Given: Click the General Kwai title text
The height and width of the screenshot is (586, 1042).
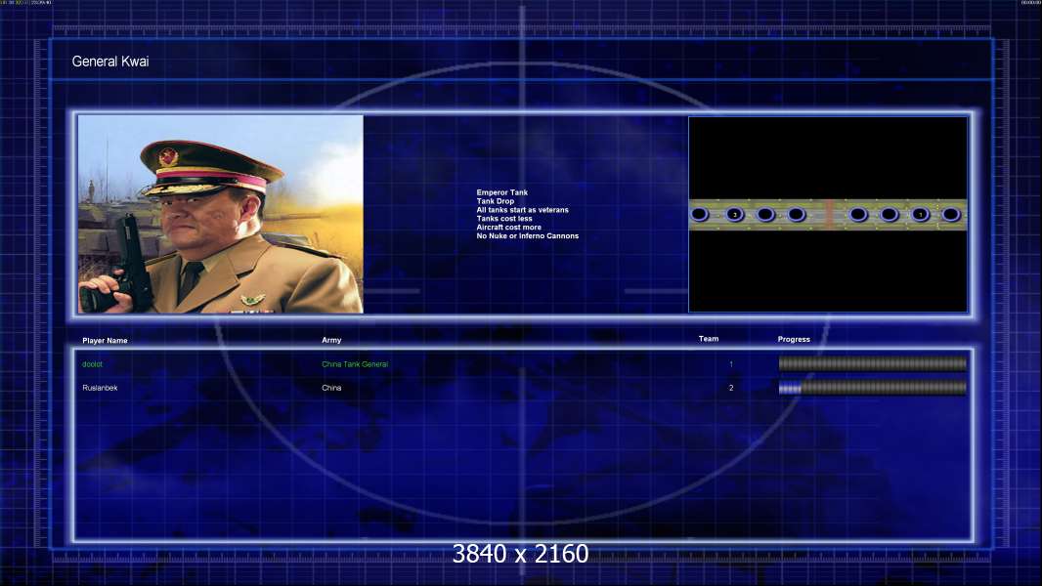Looking at the screenshot, I should (110, 62).
